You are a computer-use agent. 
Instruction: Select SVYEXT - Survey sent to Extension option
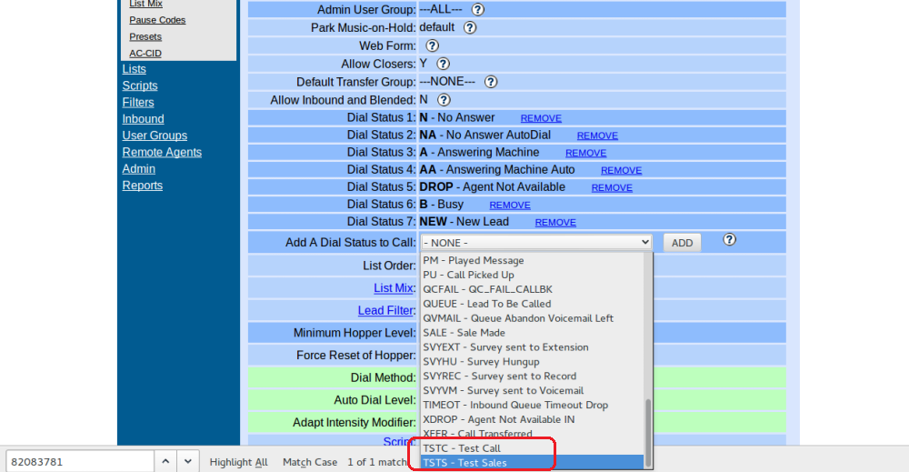(x=532, y=347)
